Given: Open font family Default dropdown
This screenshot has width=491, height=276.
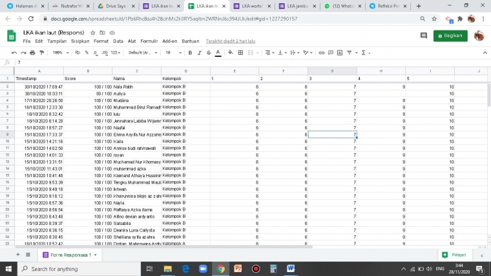Looking at the screenshot, I should tap(143, 52).
